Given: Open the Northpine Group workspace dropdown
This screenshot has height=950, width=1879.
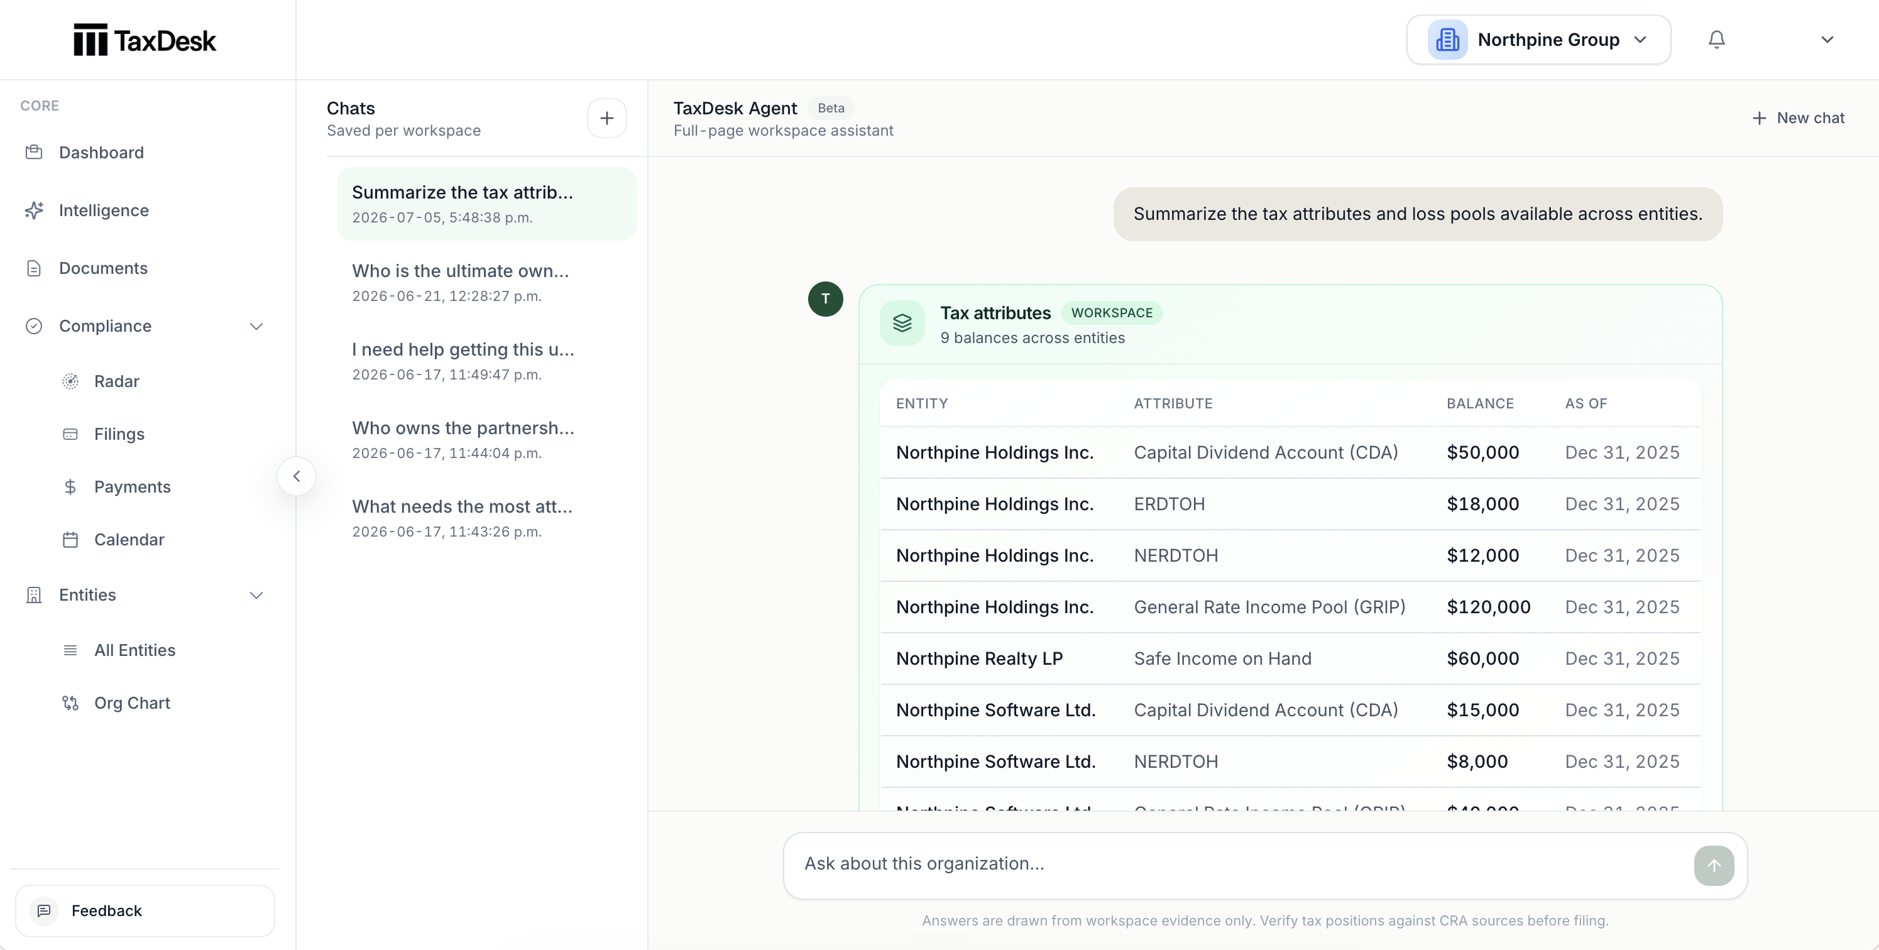Looking at the screenshot, I should (x=1538, y=40).
